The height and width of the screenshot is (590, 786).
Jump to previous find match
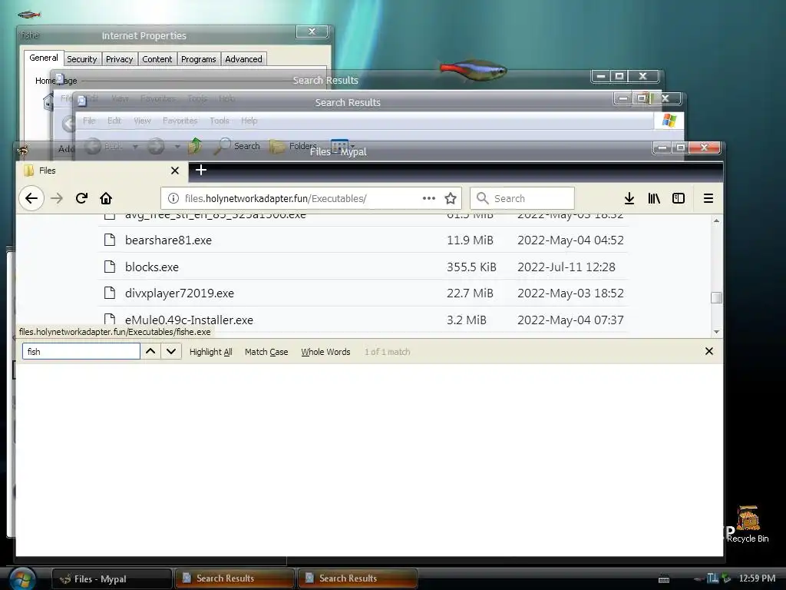point(150,351)
